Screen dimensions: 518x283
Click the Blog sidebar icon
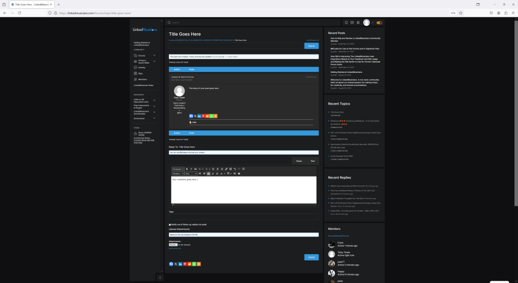tap(136, 73)
